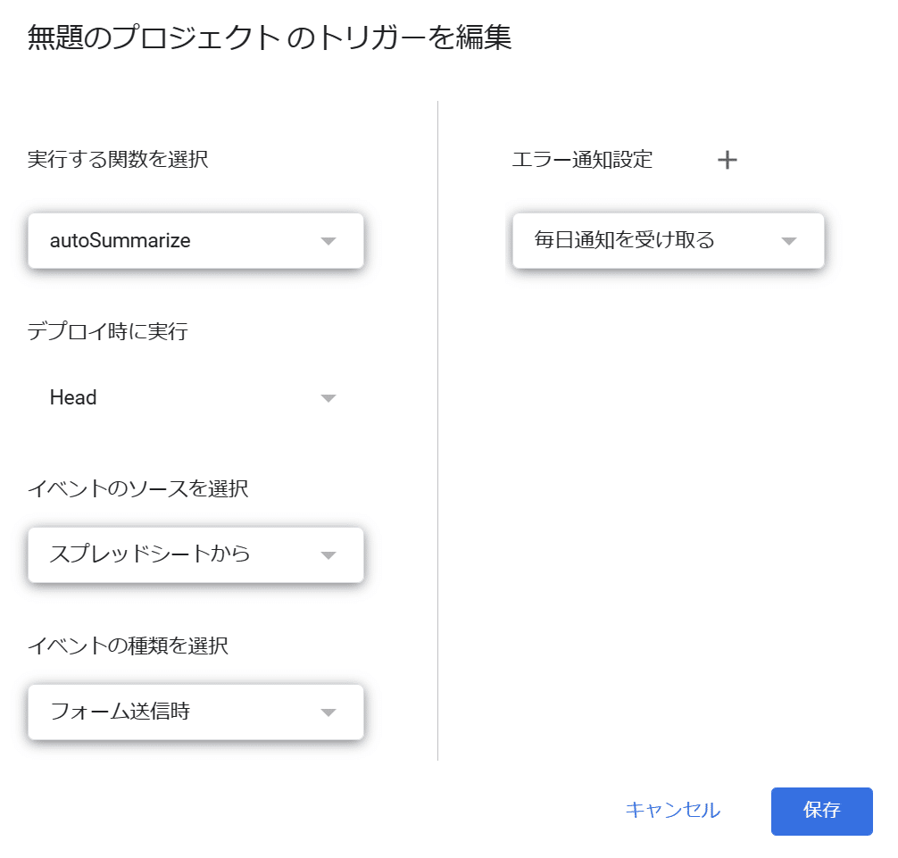Click the vertical divider between the panels
Viewport: 898px width, 858px height.
(437, 430)
